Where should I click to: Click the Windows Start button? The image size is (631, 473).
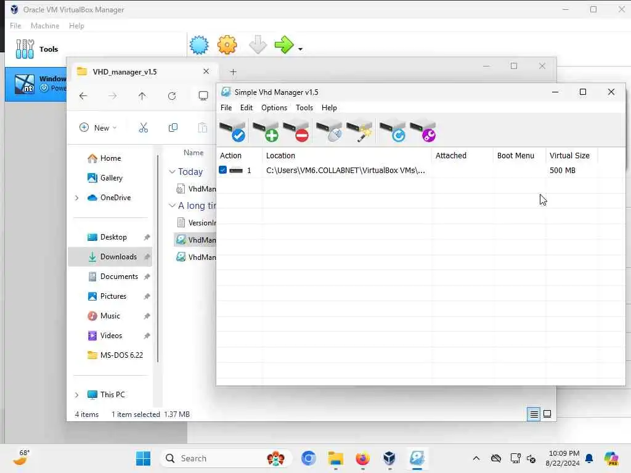[x=143, y=458]
